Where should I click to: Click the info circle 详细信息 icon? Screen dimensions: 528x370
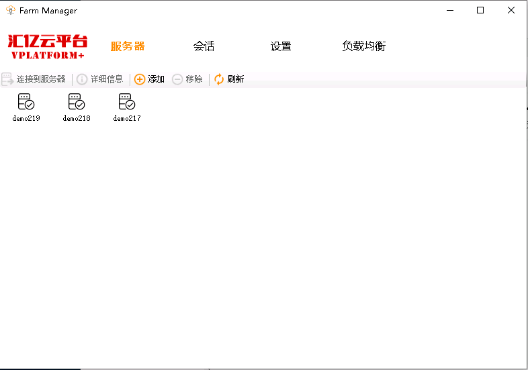click(82, 79)
